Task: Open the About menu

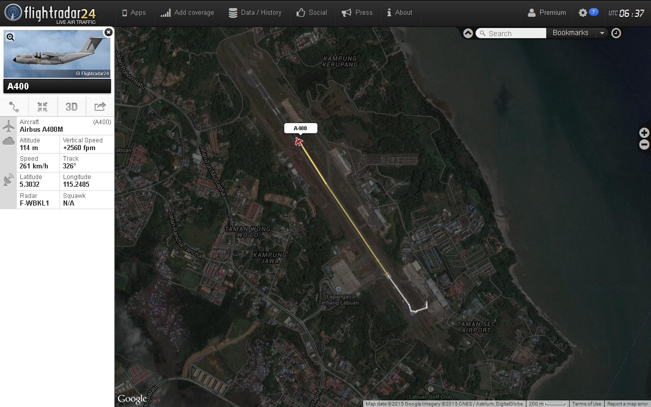Action: pos(399,13)
